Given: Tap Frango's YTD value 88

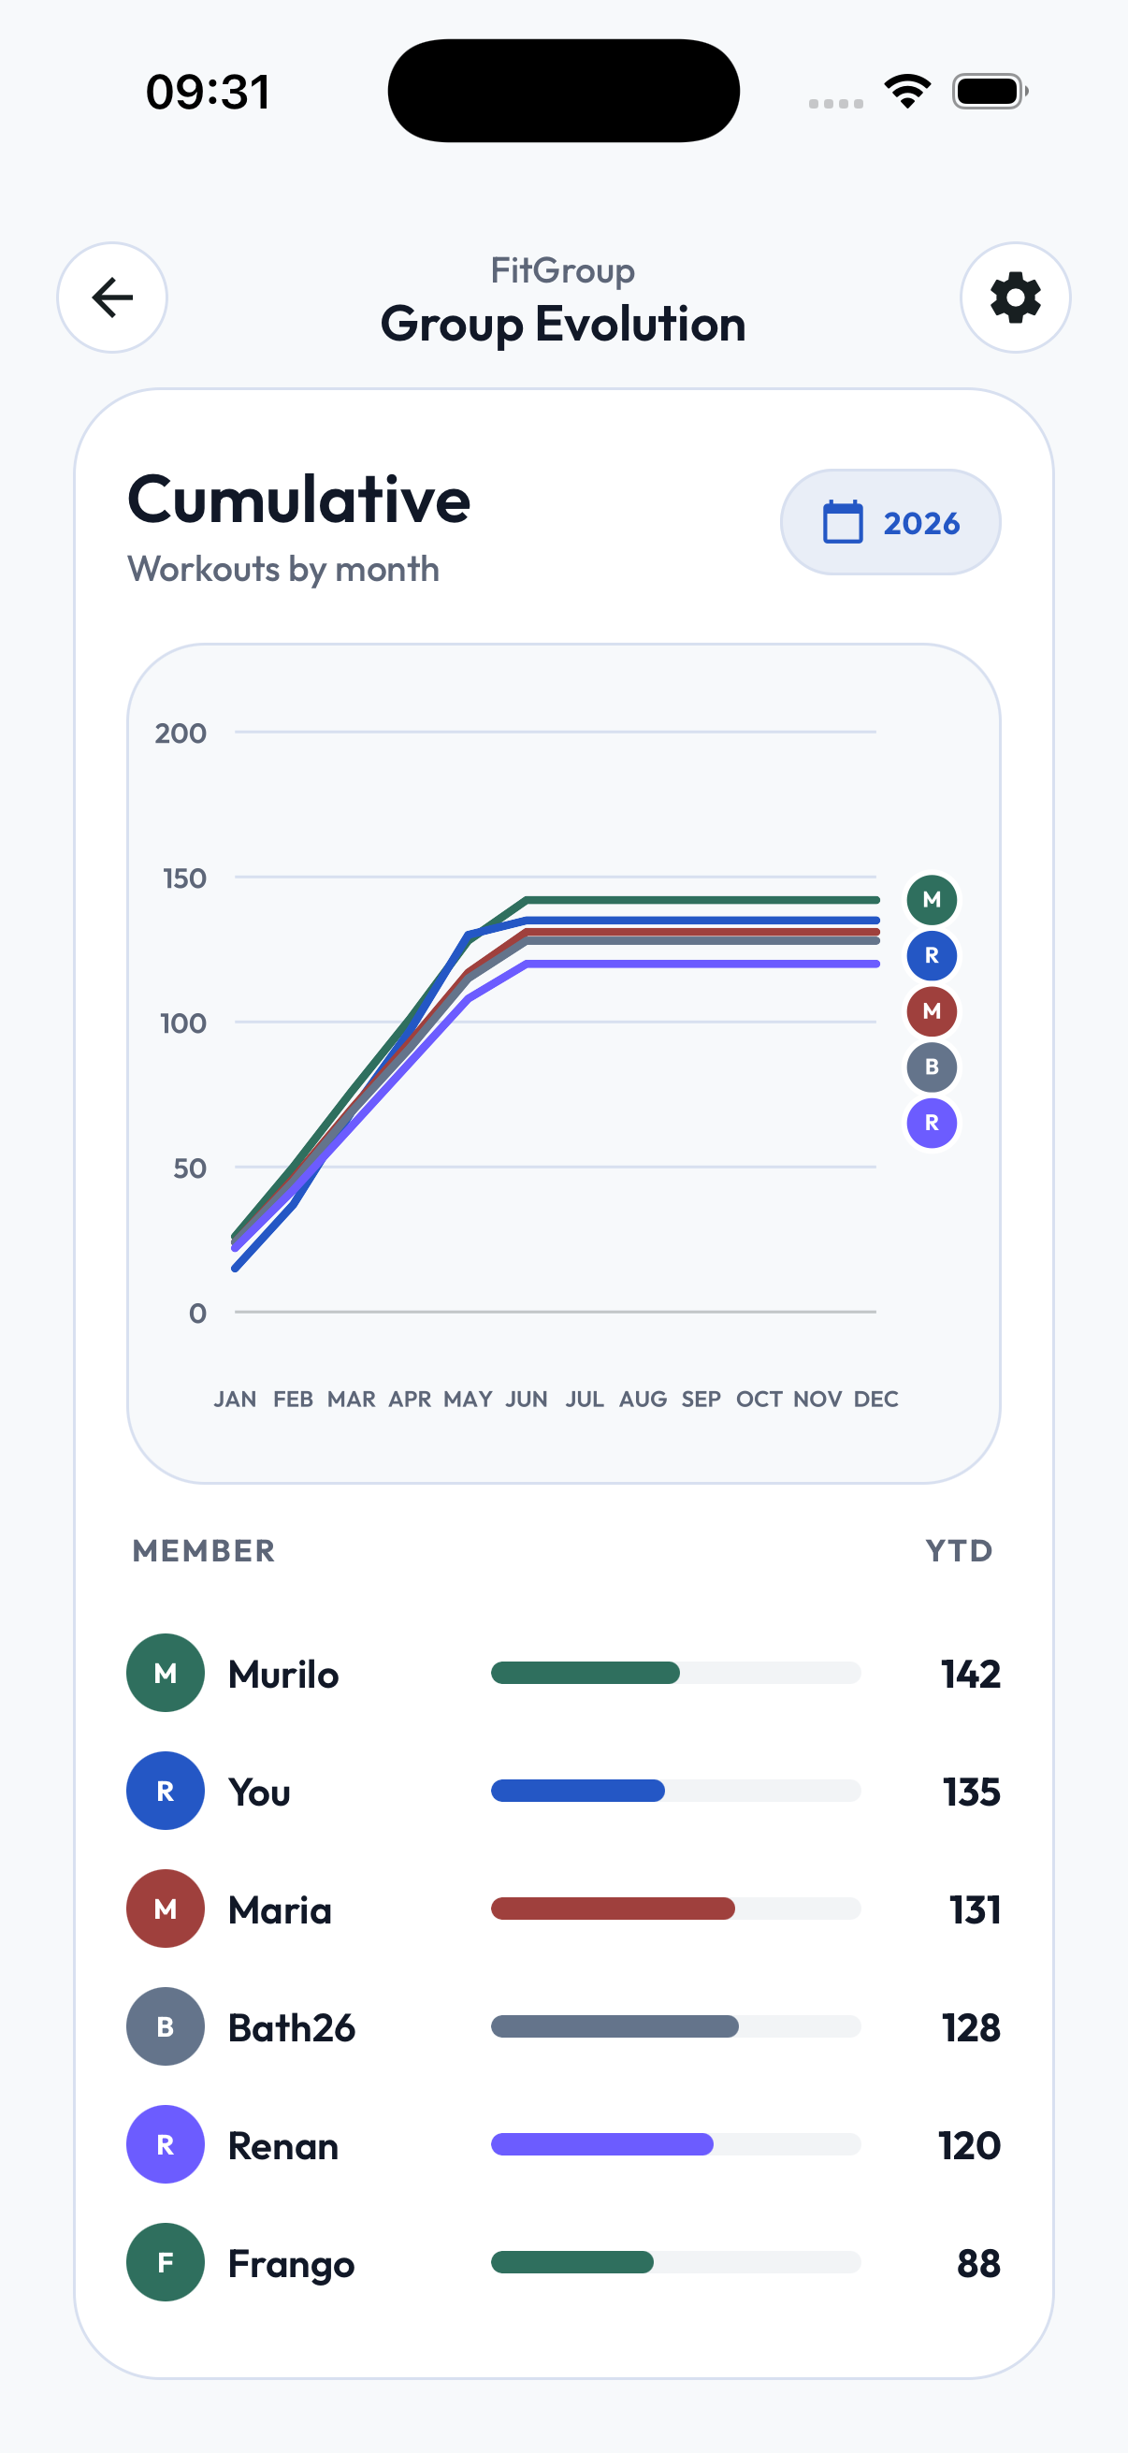Looking at the screenshot, I should tap(978, 2264).
